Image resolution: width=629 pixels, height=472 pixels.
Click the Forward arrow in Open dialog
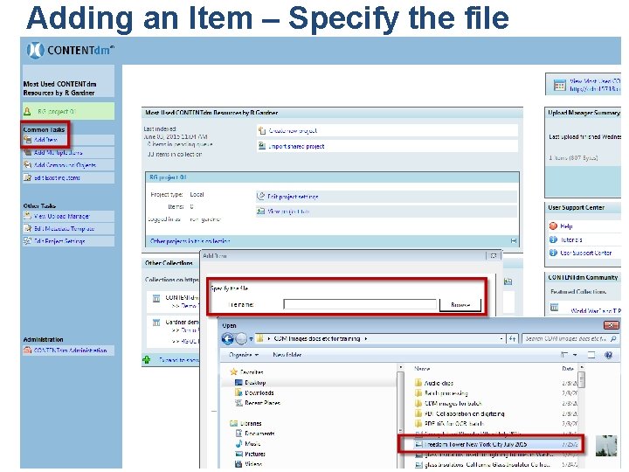[241, 339]
